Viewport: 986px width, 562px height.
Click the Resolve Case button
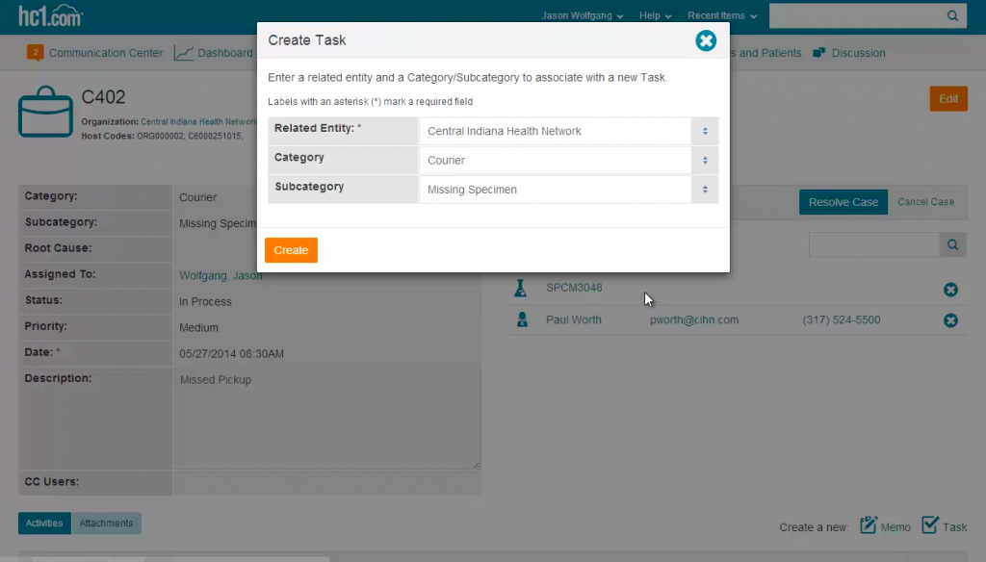843,202
